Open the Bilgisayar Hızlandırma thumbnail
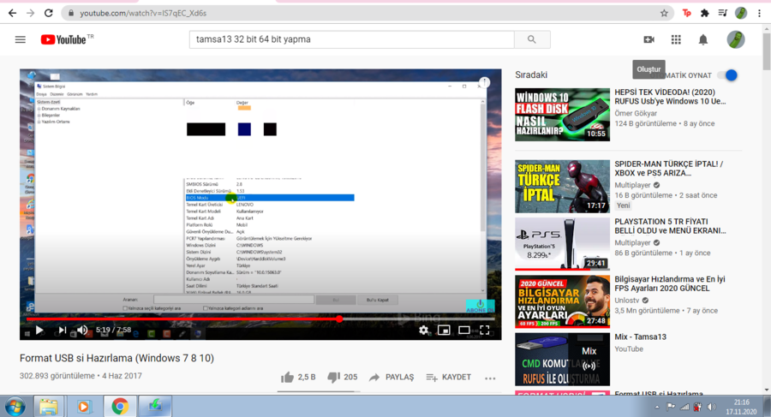This screenshot has height=417, width=771. [x=563, y=301]
